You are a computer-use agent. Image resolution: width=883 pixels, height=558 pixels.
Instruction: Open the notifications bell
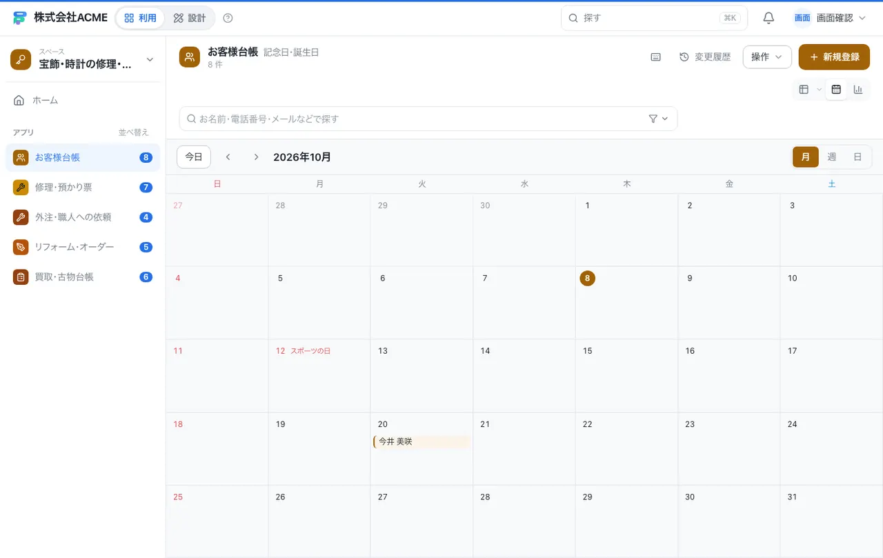[768, 18]
